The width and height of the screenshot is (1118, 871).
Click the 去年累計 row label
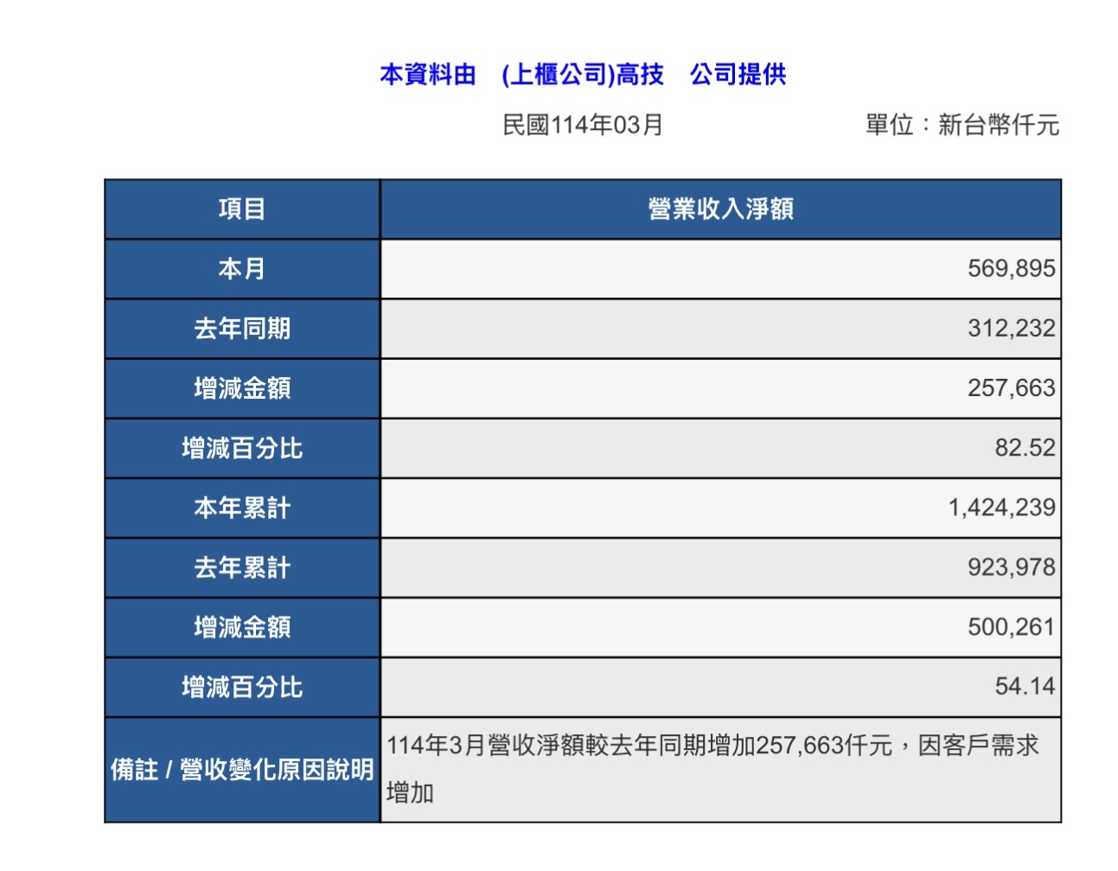[x=242, y=567]
